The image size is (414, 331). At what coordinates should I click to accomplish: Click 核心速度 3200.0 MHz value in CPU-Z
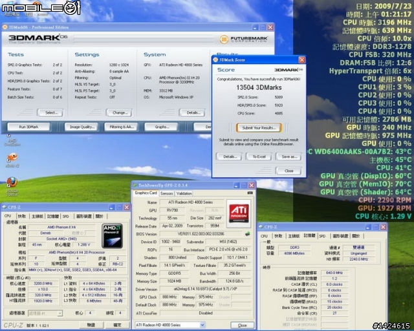pyautogui.click(x=43, y=284)
